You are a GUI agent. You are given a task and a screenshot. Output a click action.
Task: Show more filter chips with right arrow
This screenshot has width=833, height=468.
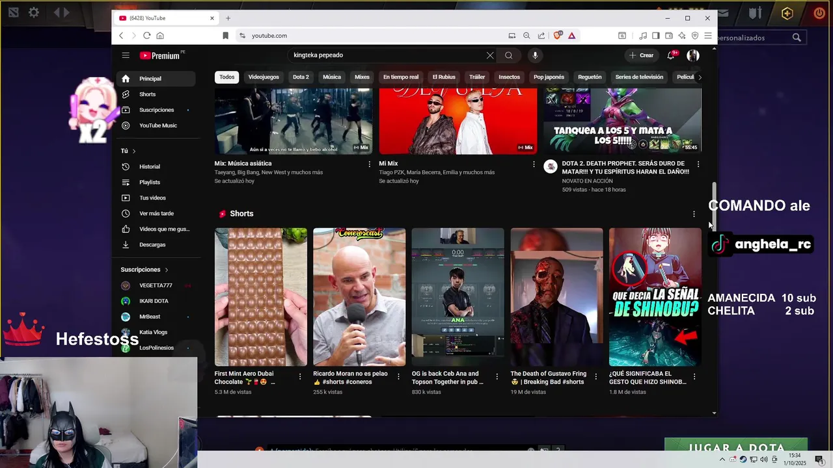click(x=700, y=77)
